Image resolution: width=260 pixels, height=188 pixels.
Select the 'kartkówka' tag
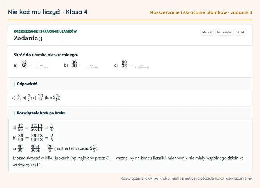[x=224, y=32]
